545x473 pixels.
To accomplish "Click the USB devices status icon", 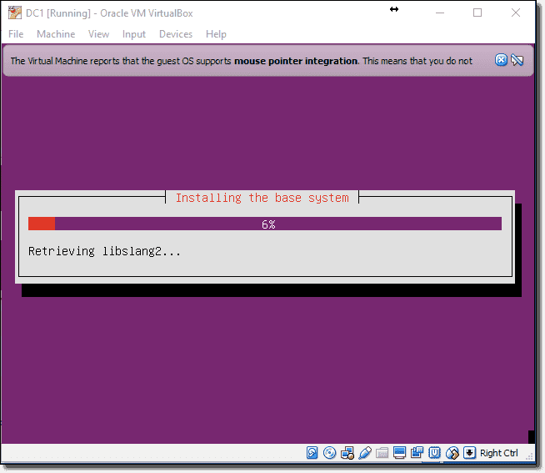I will [x=365, y=453].
